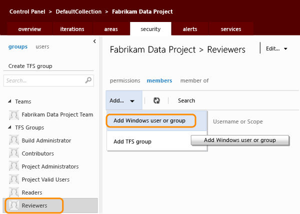300x214 pixels.
Task: Click the Fabrikam Data Project breadcrumb
Action: click(x=142, y=11)
